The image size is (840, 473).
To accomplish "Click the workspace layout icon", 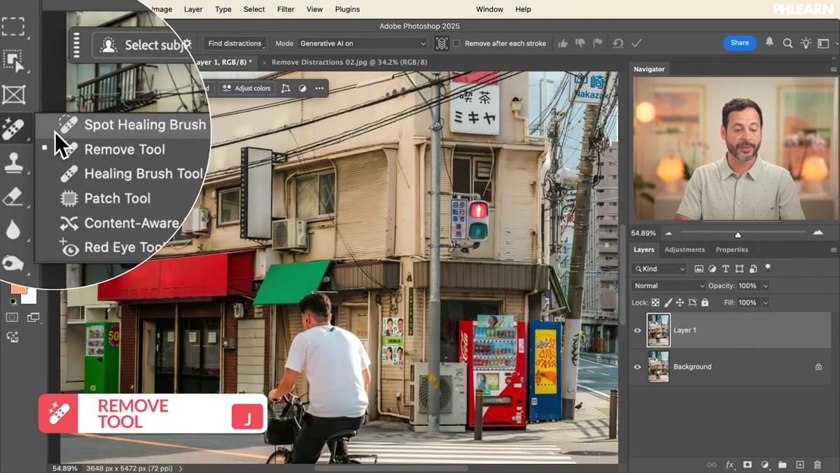I will click(x=823, y=43).
